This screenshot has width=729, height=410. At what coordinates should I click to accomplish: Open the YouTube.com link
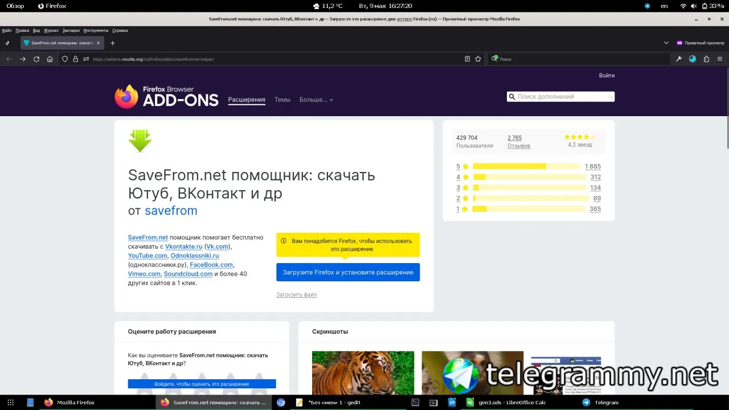[x=148, y=256]
